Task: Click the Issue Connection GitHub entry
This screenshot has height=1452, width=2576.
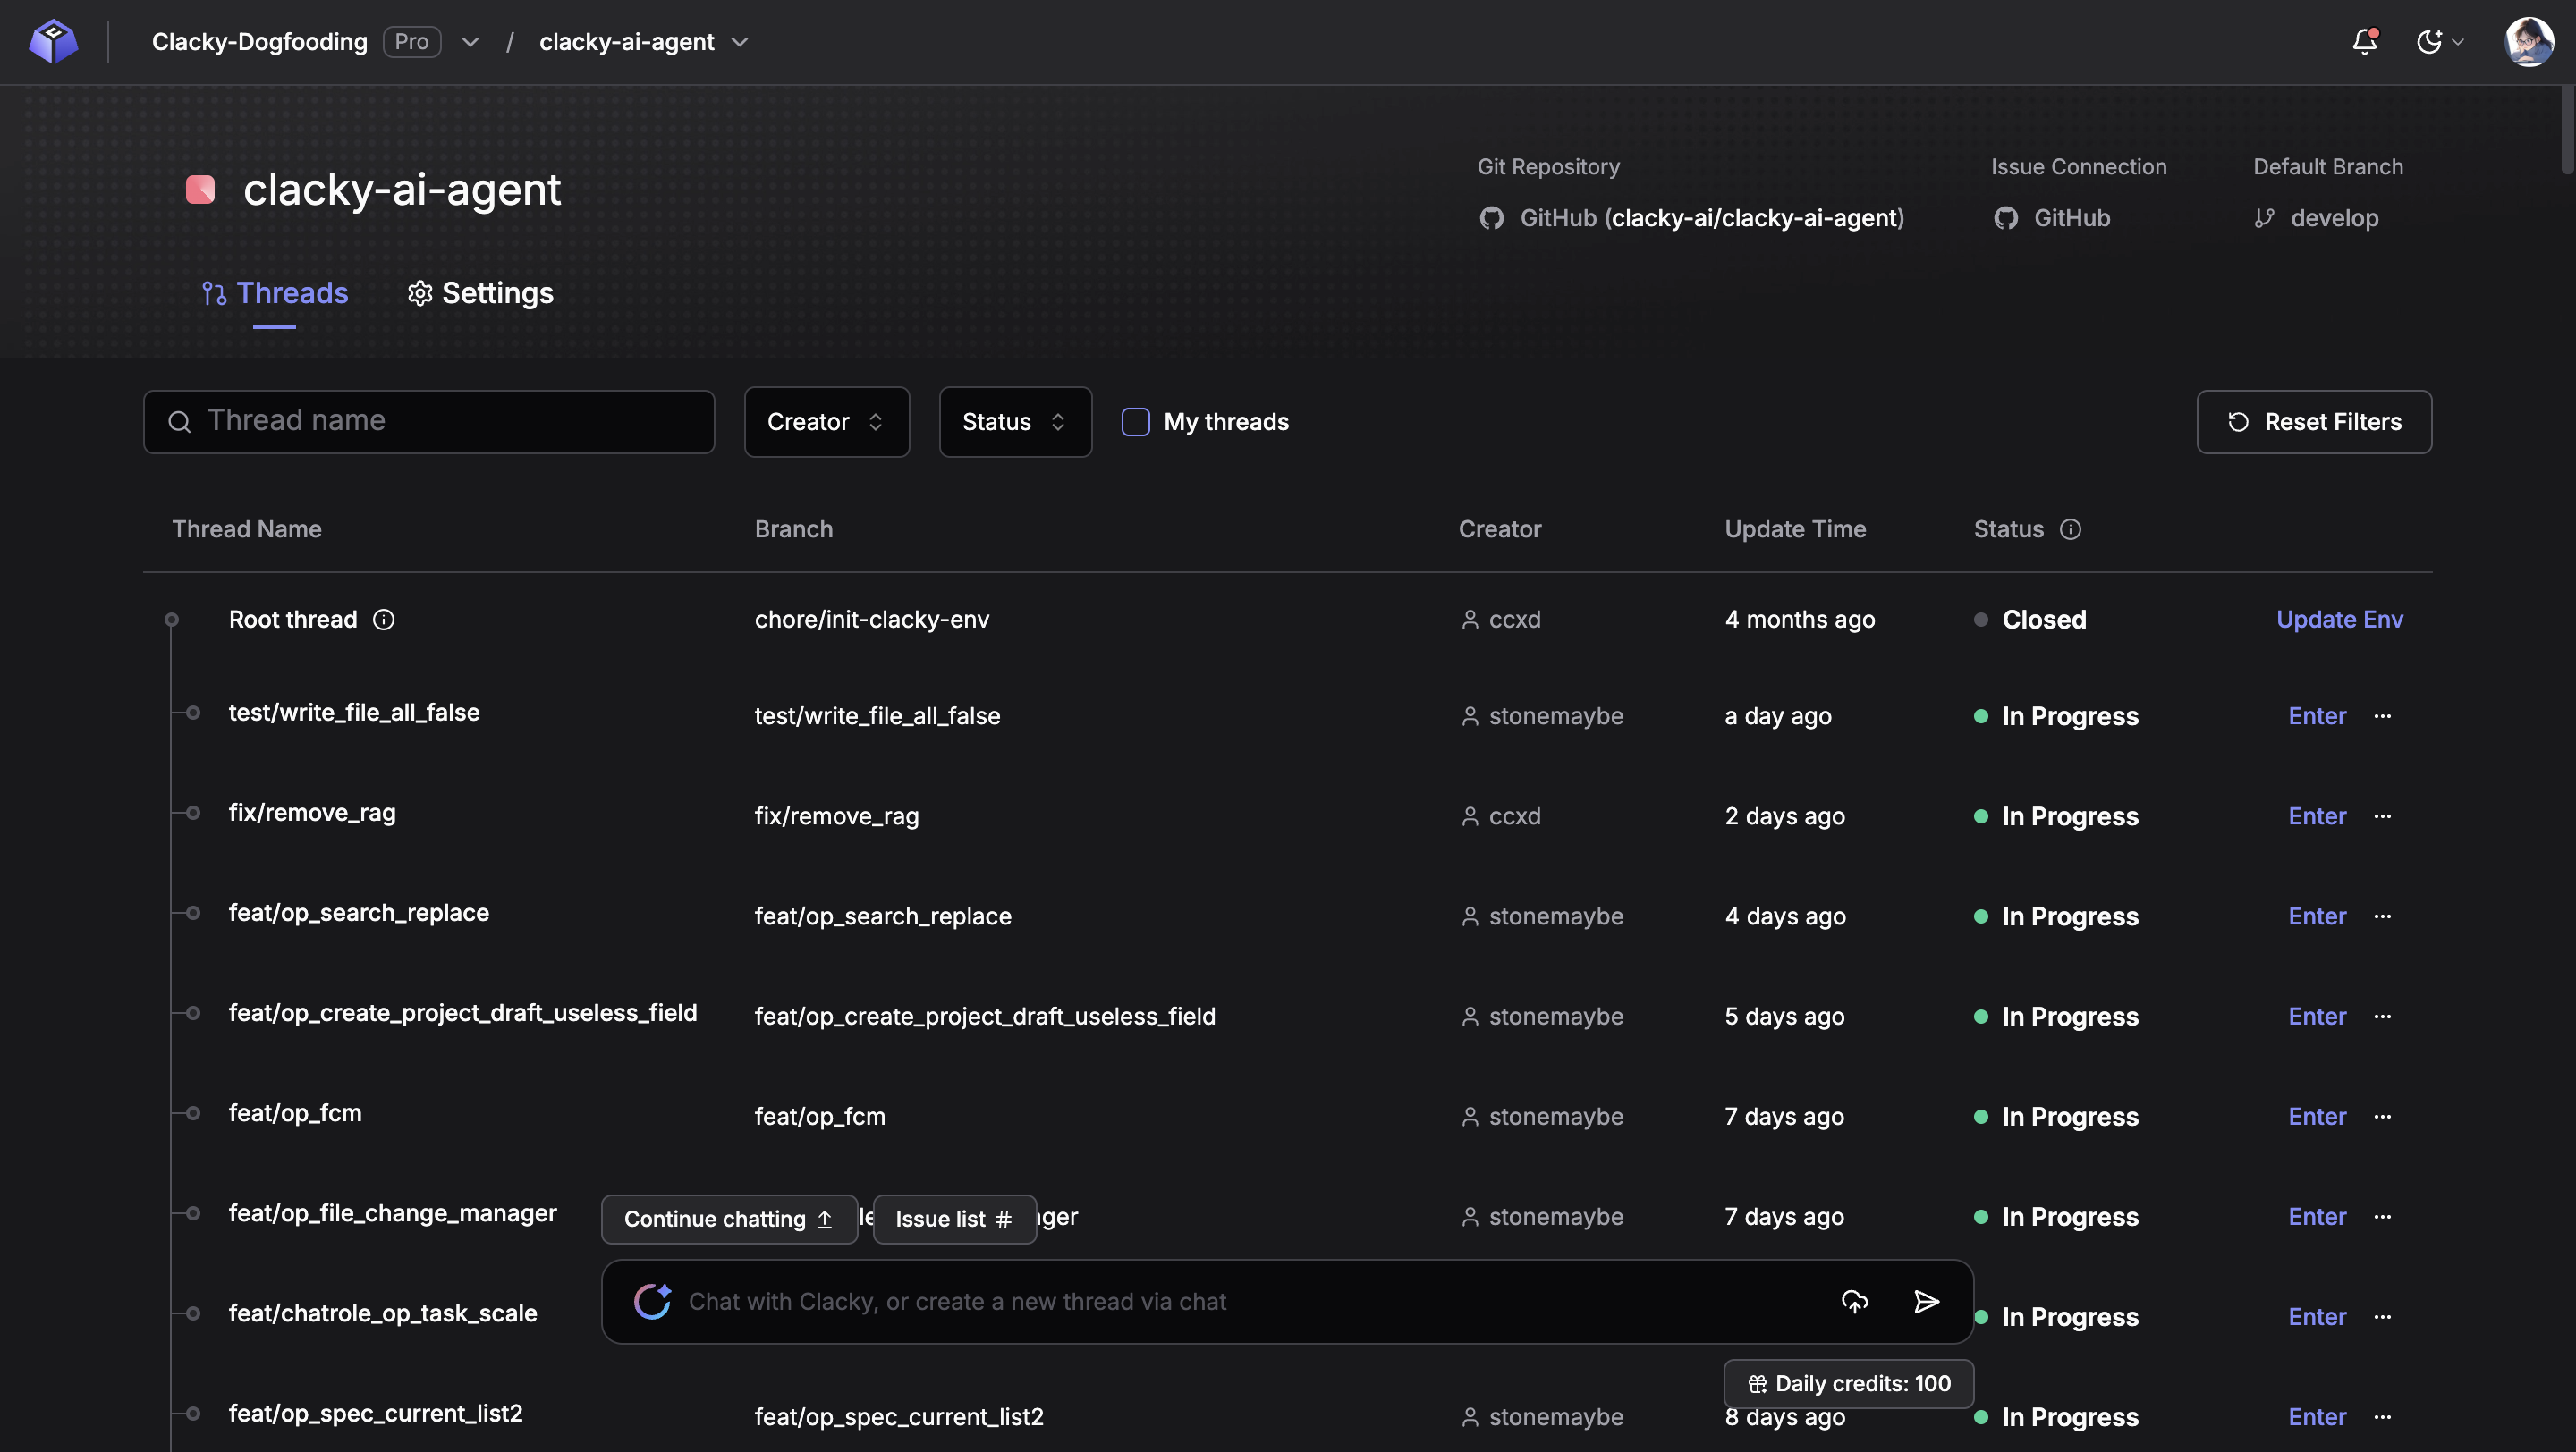Action: (x=2052, y=218)
